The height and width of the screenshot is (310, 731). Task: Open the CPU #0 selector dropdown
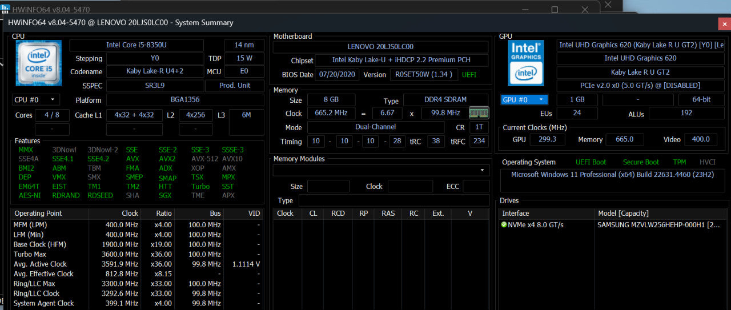point(35,99)
